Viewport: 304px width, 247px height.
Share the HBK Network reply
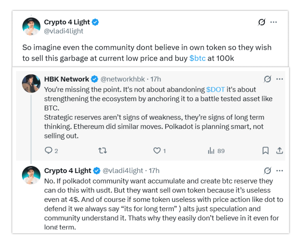point(279,151)
